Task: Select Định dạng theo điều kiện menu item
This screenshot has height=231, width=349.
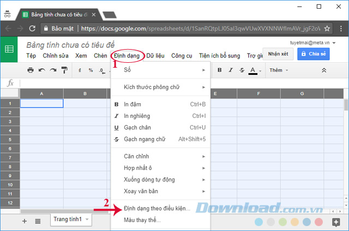Action: pos(157,209)
